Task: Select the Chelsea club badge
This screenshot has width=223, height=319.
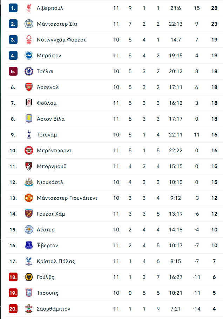Action: point(29,71)
